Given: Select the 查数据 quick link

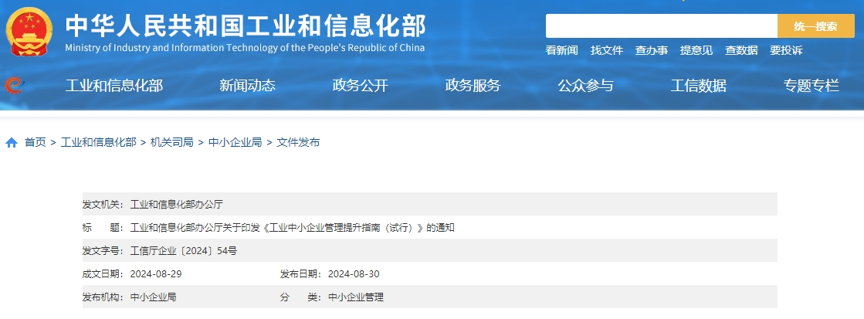Looking at the screenshot, I should 740,50.
